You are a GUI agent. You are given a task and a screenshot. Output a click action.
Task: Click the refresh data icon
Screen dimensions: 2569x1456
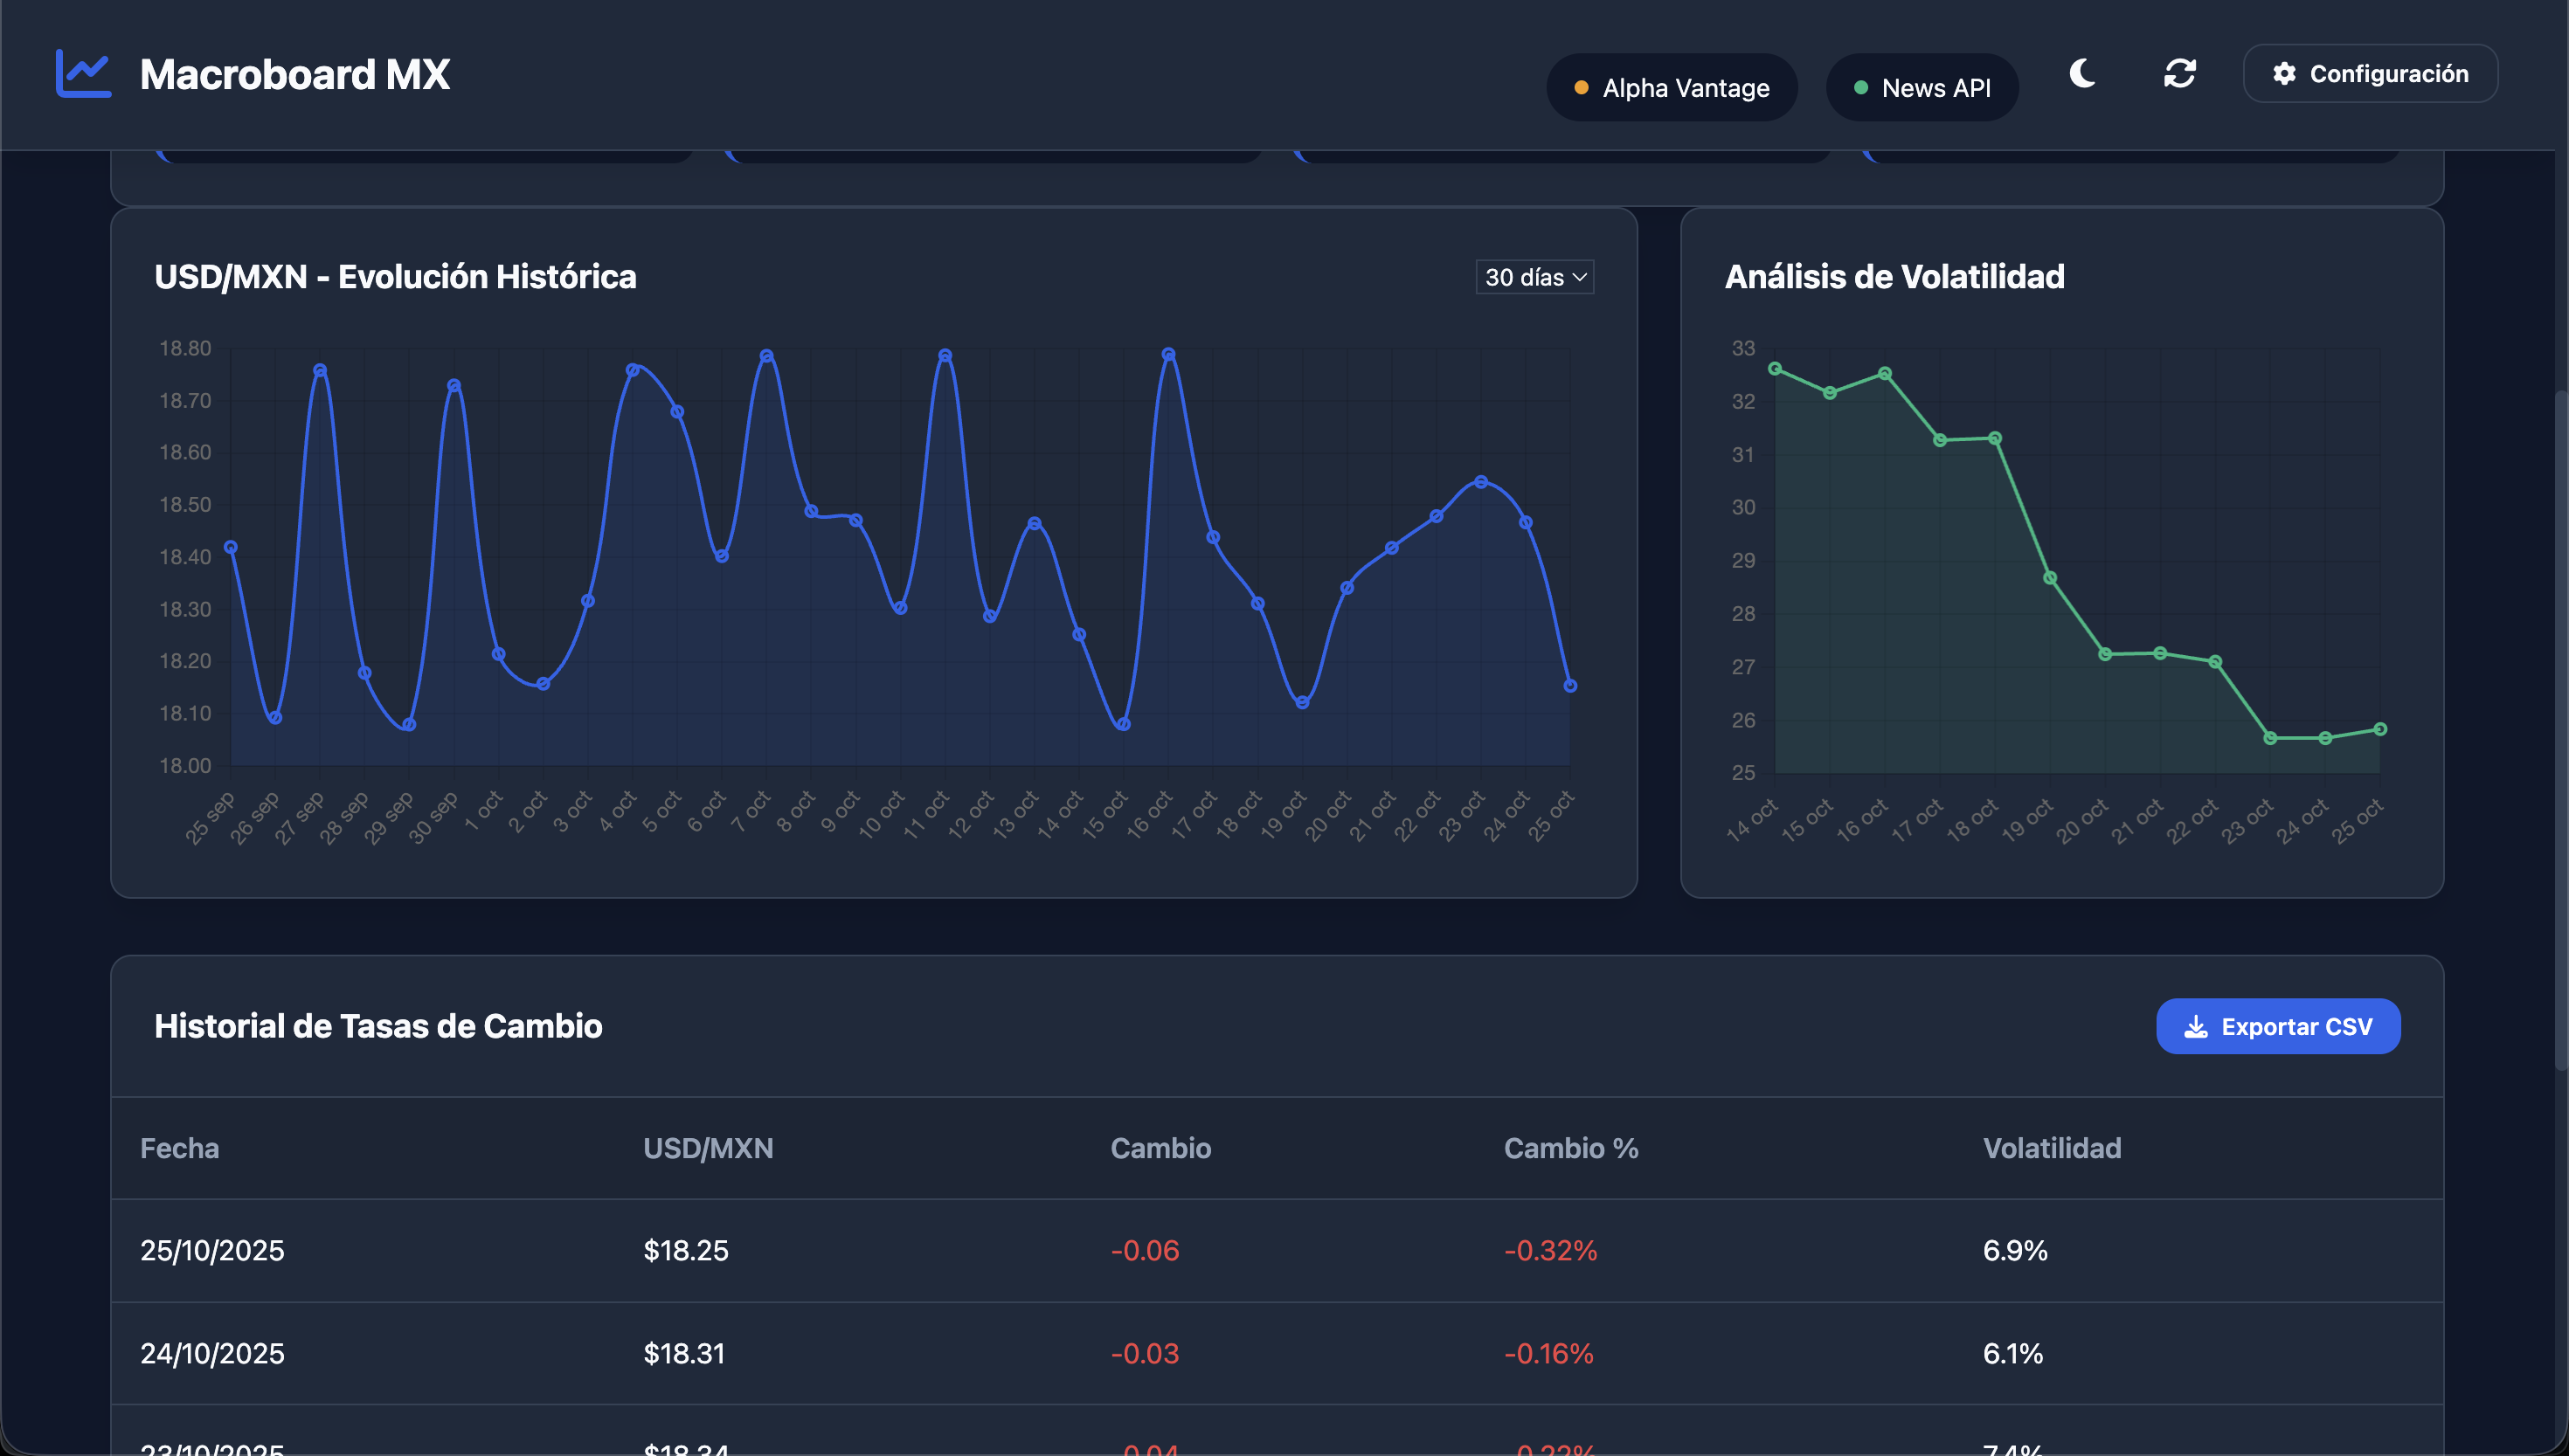pyautogui.click(x=2180, y=73)
